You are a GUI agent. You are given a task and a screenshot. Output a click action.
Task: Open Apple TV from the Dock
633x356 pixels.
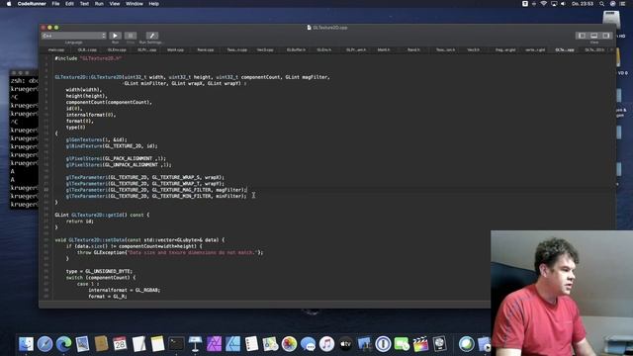click(x=345, y=344)
